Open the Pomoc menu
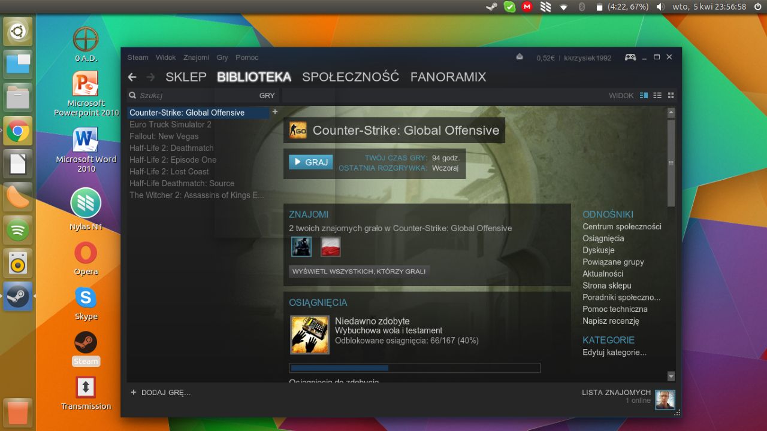 247,57
